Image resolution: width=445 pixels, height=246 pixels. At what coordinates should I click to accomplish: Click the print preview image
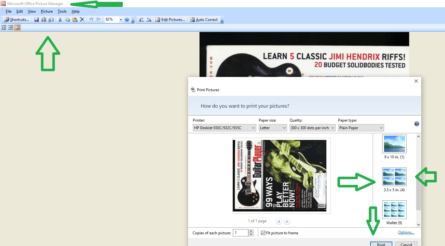279,176
